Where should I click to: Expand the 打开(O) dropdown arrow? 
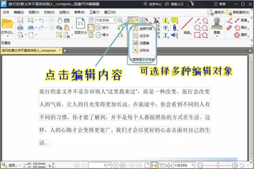tap(8, 36)
